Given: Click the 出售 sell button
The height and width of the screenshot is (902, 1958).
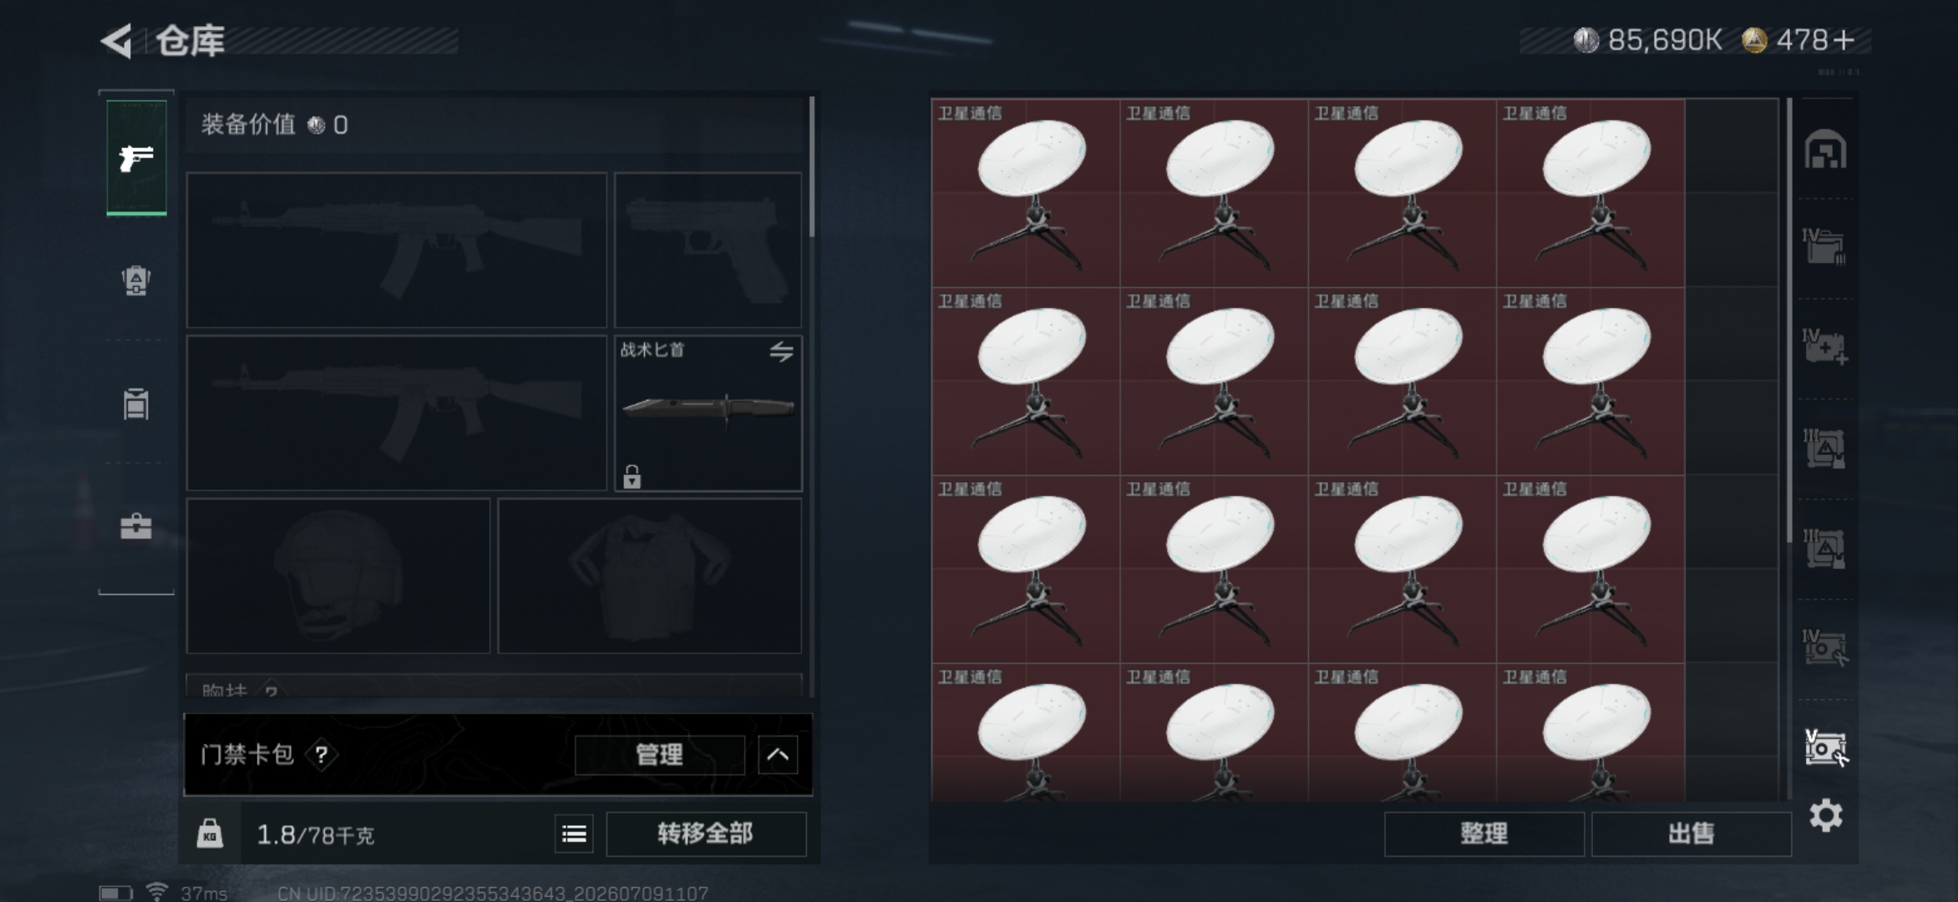Looking at the screenshot, I should click(1691, 834).
